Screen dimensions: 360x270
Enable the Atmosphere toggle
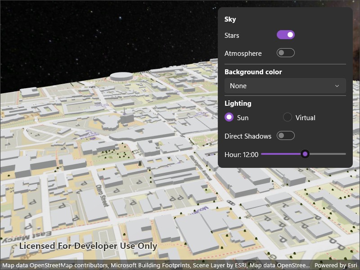click(x=286, y=53)
